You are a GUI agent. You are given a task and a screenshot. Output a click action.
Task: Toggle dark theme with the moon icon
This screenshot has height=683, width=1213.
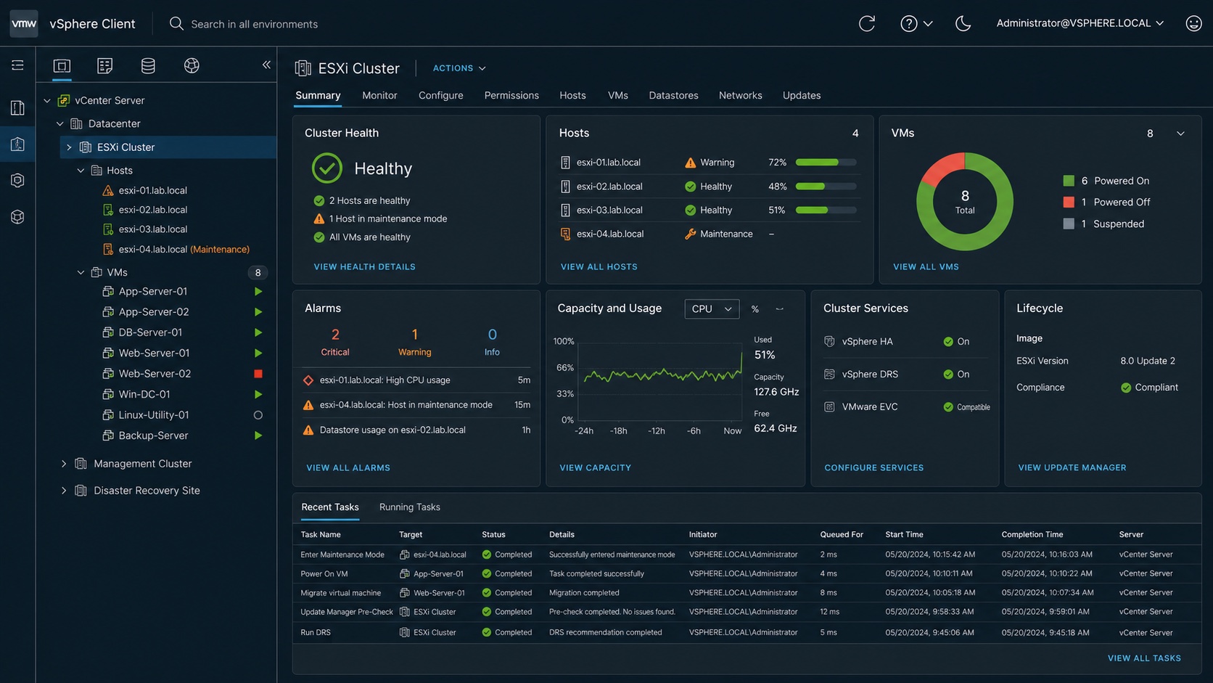(x=963, y=23)
